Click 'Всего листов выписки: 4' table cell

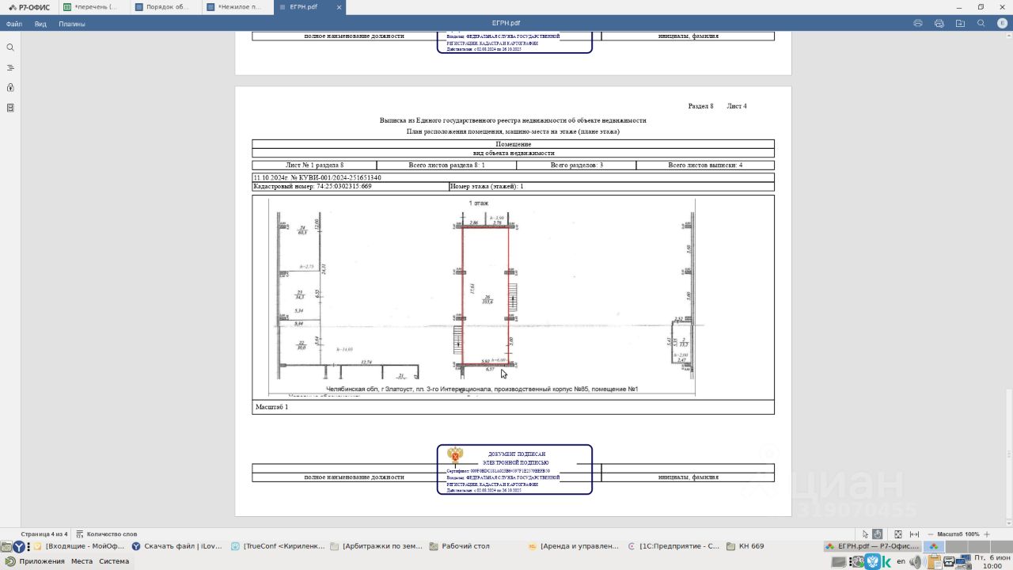pyautogui.click(x=705, y=165)
